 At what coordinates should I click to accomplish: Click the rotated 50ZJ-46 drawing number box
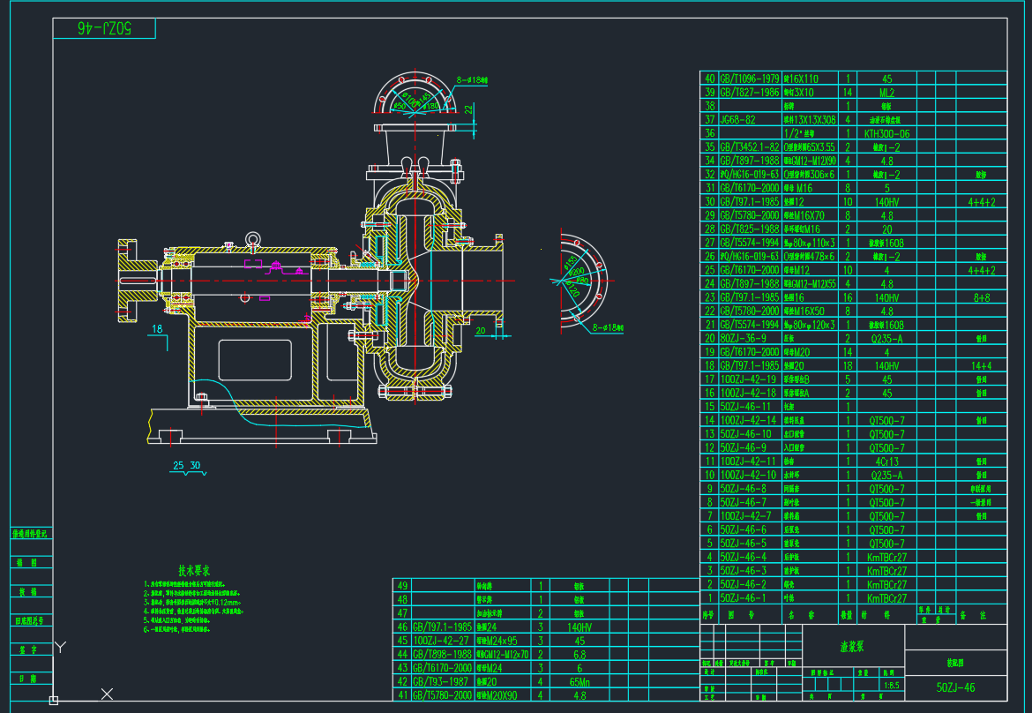coord(104,28)
